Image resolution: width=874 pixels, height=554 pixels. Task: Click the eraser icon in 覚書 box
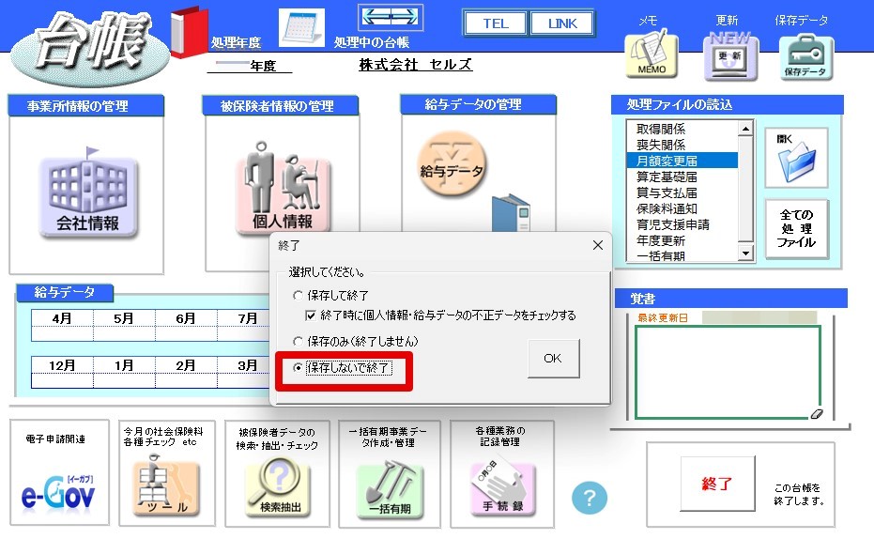[816, 413]
